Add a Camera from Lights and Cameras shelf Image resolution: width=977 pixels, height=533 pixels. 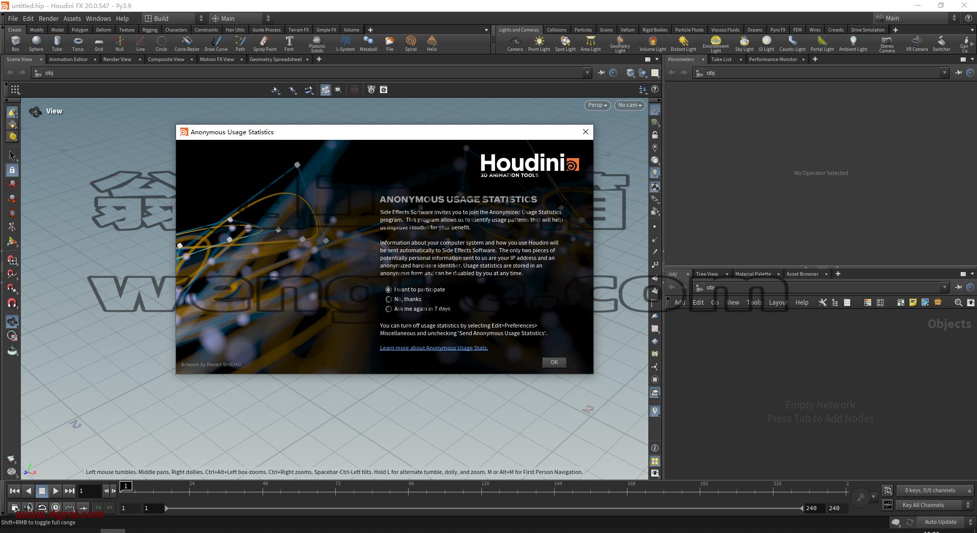click(515, 44)
